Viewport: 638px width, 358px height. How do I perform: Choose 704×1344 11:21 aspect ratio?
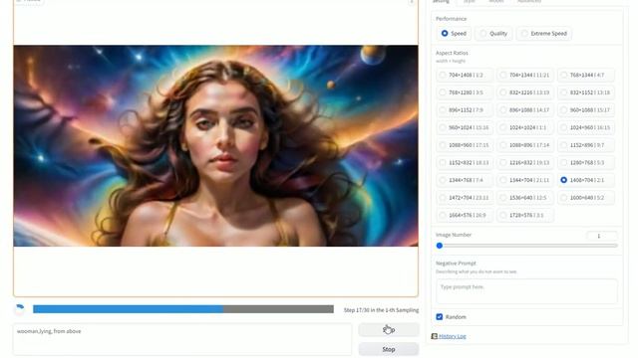(525, 76)
